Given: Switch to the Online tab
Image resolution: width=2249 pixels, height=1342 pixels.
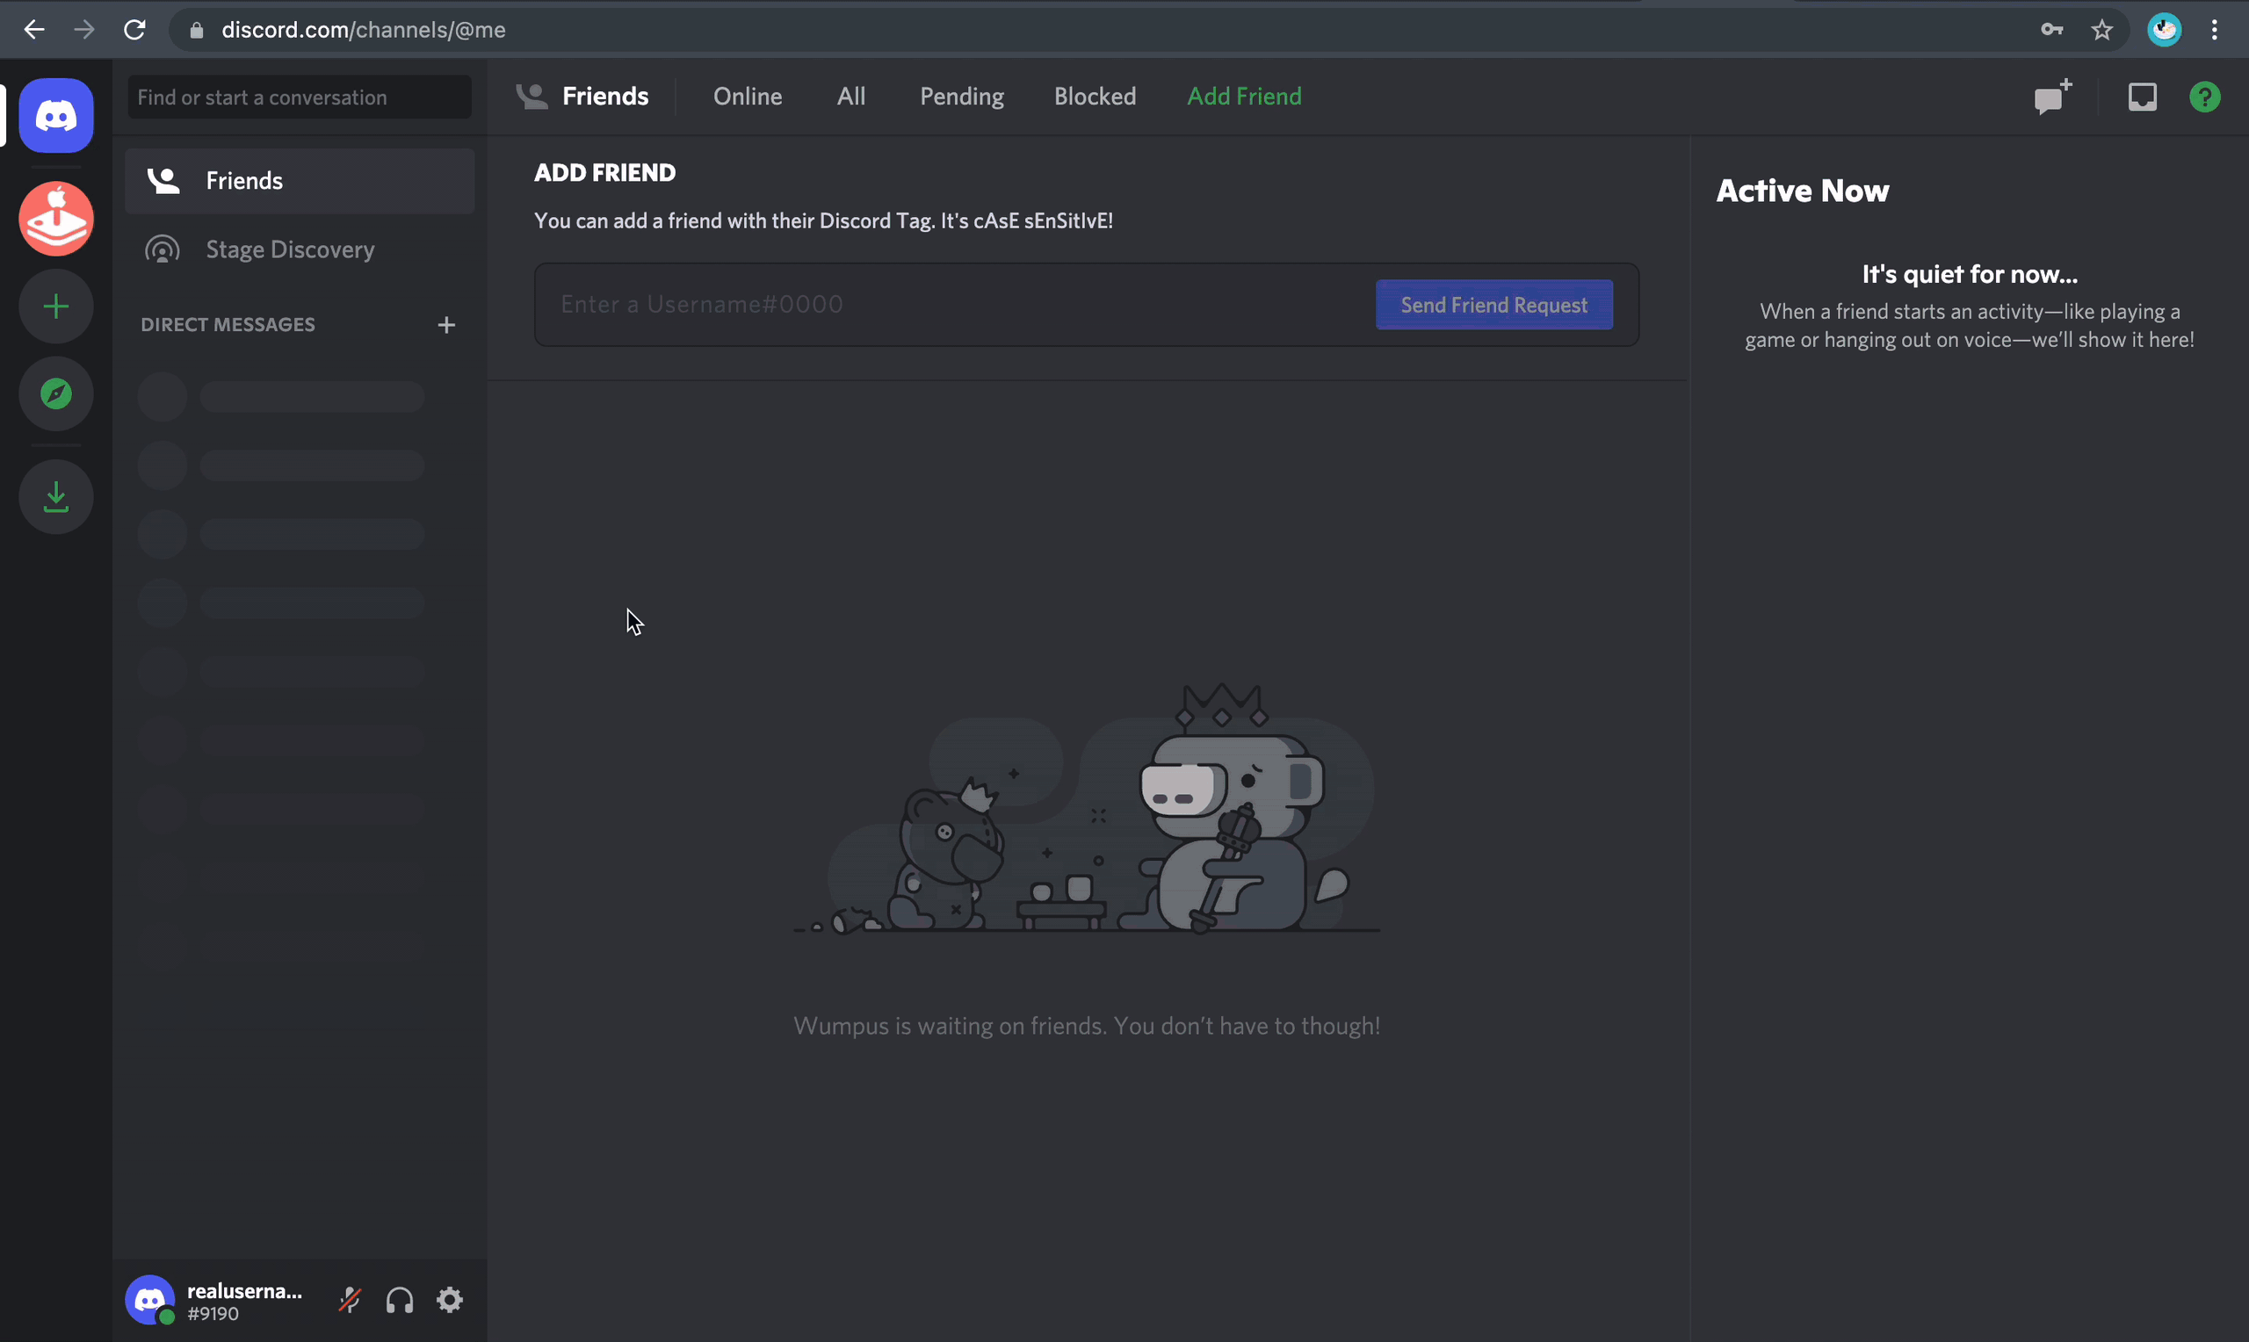Looking at the screenshot, I should point(748,96).
